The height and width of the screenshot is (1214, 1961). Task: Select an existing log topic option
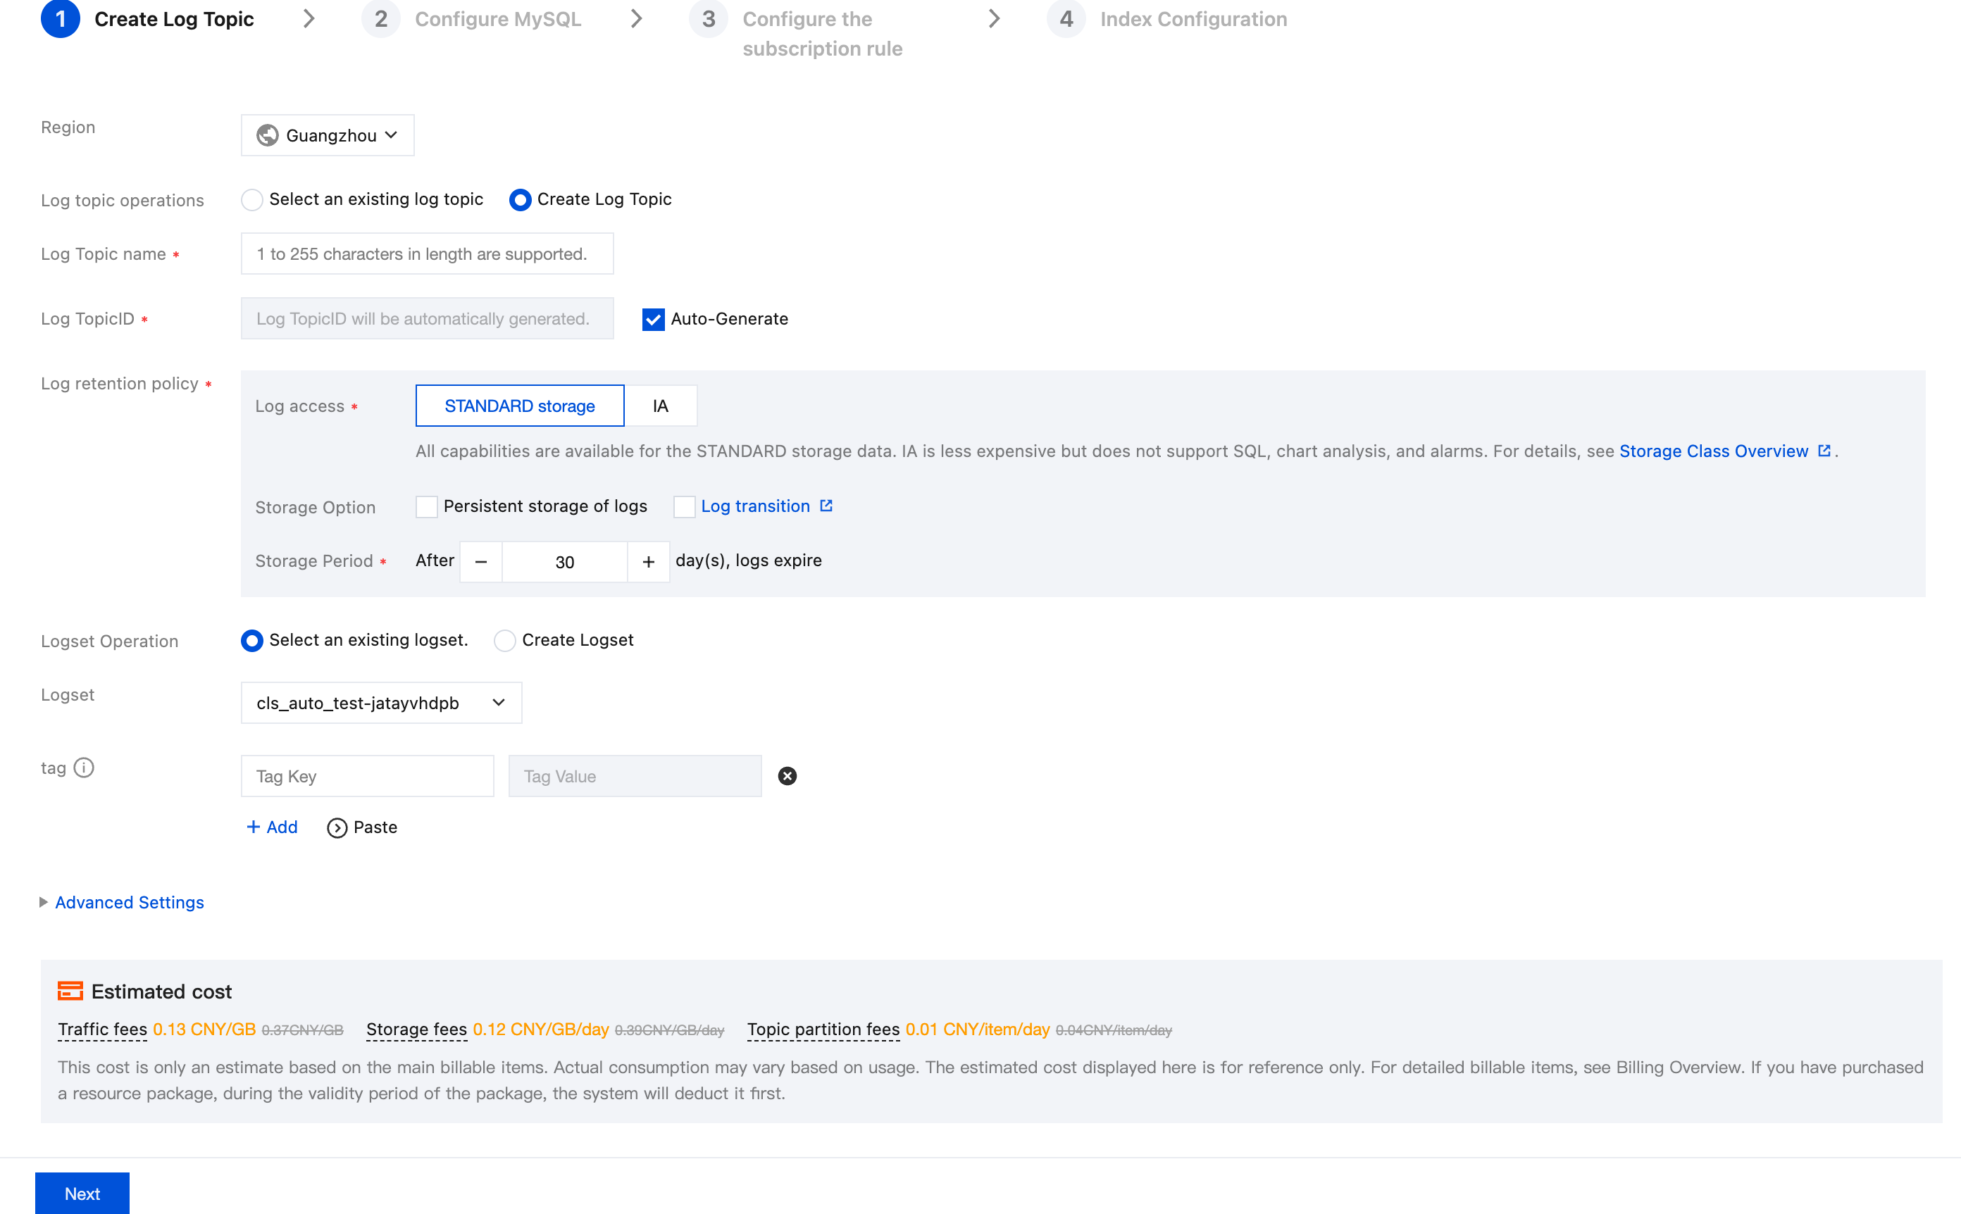pyautogui.click(x=252, y=200)
